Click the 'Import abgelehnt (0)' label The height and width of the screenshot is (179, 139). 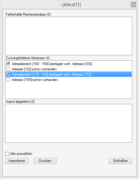[20, 102]
